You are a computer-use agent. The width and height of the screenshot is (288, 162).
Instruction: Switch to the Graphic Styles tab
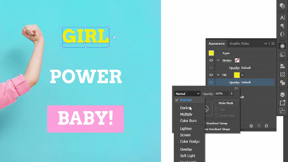[x=239, y=44]
